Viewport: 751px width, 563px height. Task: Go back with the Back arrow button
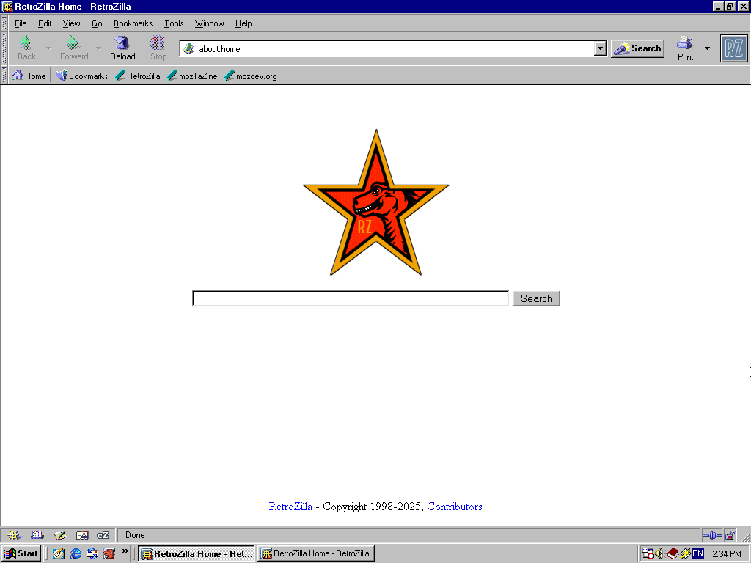coord(27,48)
